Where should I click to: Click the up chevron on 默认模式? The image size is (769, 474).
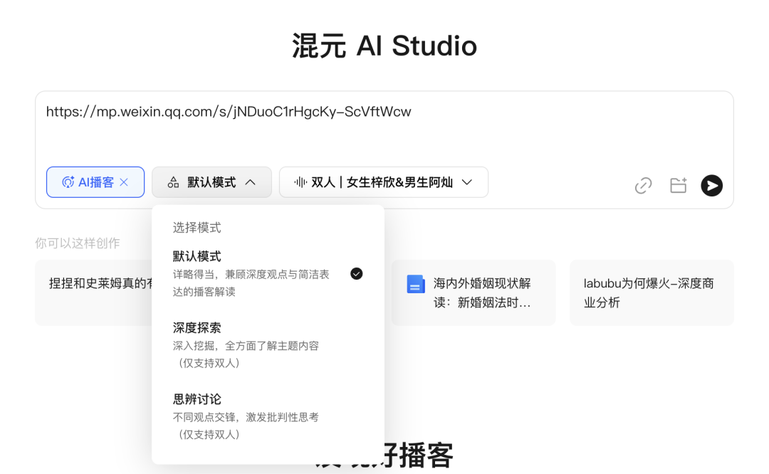coord(250,182)
